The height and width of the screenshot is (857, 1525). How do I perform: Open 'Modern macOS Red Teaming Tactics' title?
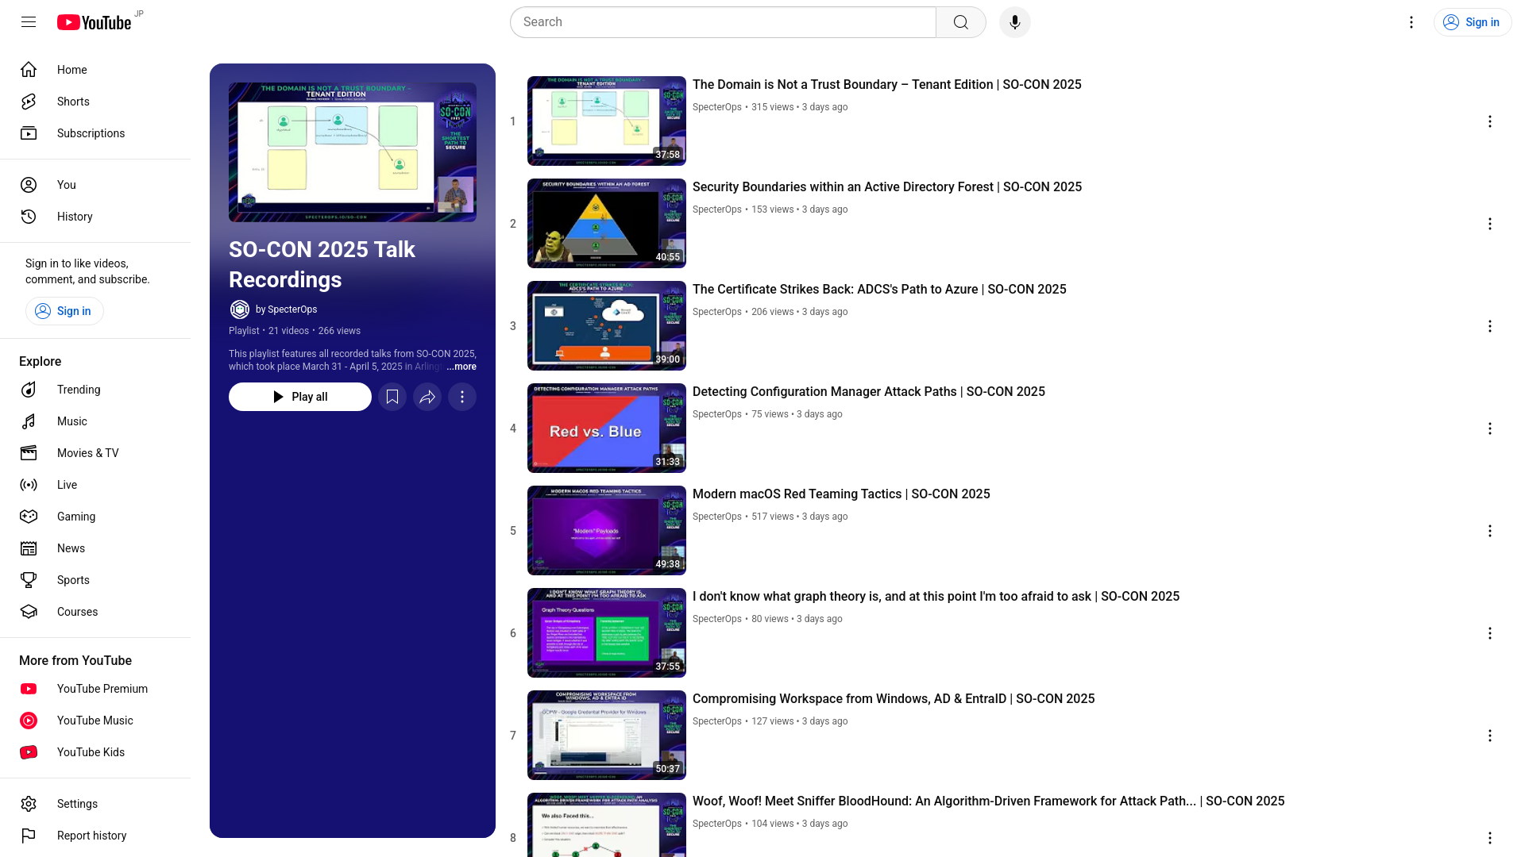point(841,494)
